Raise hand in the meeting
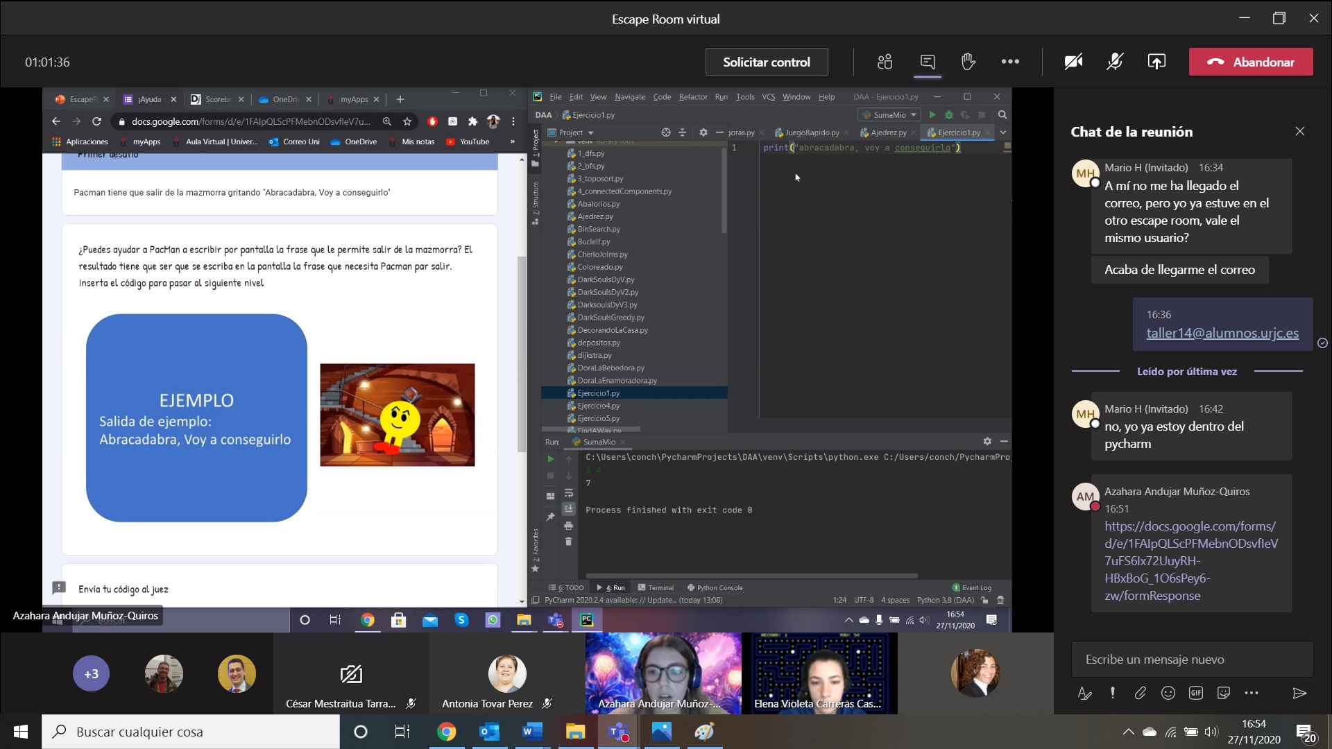 pos(968,62)
